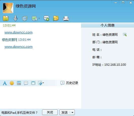
Task: Click the 电话 label
Action: (x=97, y=50)
